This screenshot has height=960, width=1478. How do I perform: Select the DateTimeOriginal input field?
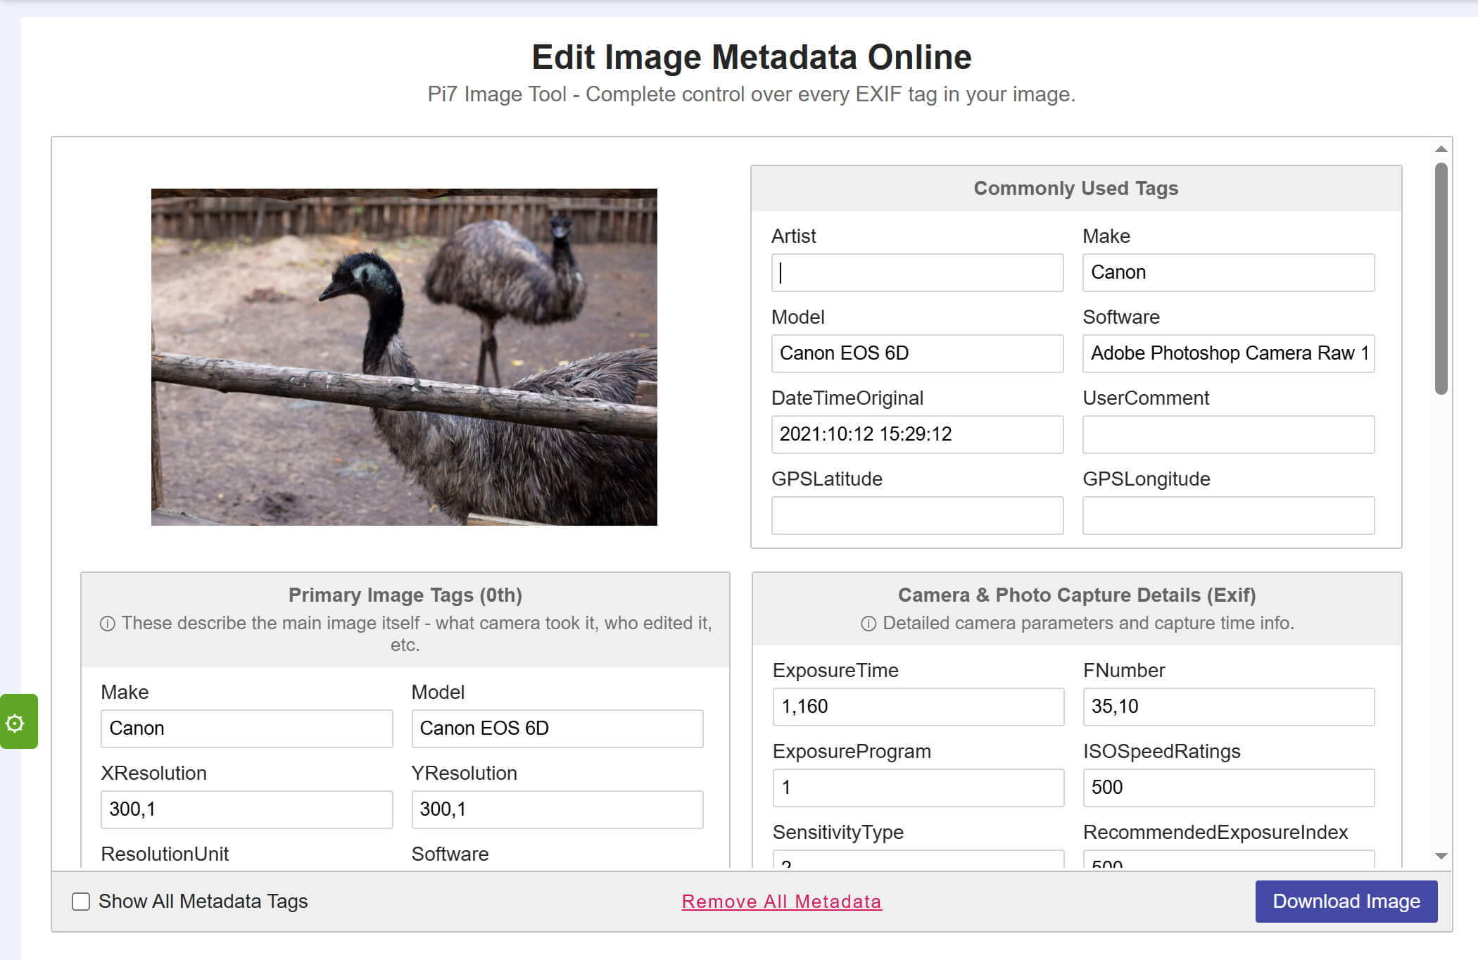pos(917,434)
